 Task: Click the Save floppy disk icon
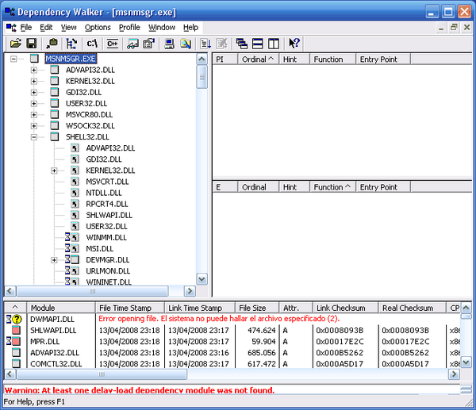coord(32,44)
